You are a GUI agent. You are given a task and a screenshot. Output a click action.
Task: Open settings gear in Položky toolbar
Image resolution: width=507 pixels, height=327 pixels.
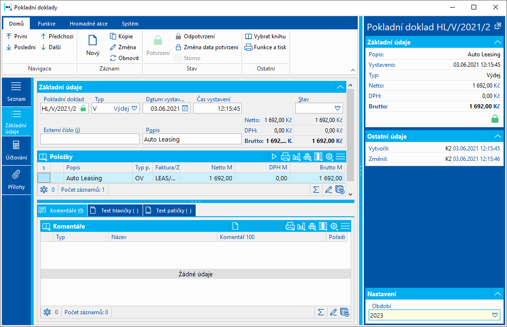[x=329, y=157]
